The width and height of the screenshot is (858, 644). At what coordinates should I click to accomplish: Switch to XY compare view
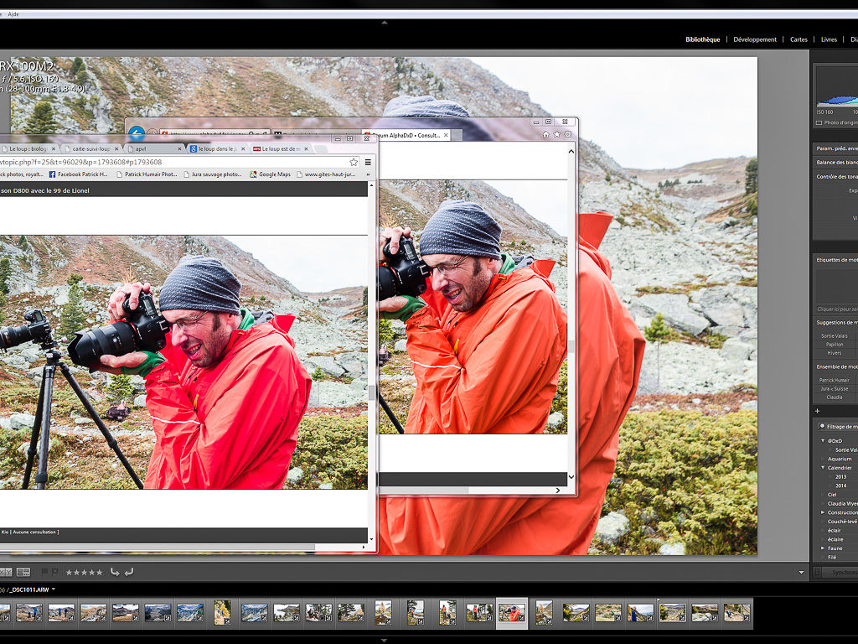coord(6,572)
